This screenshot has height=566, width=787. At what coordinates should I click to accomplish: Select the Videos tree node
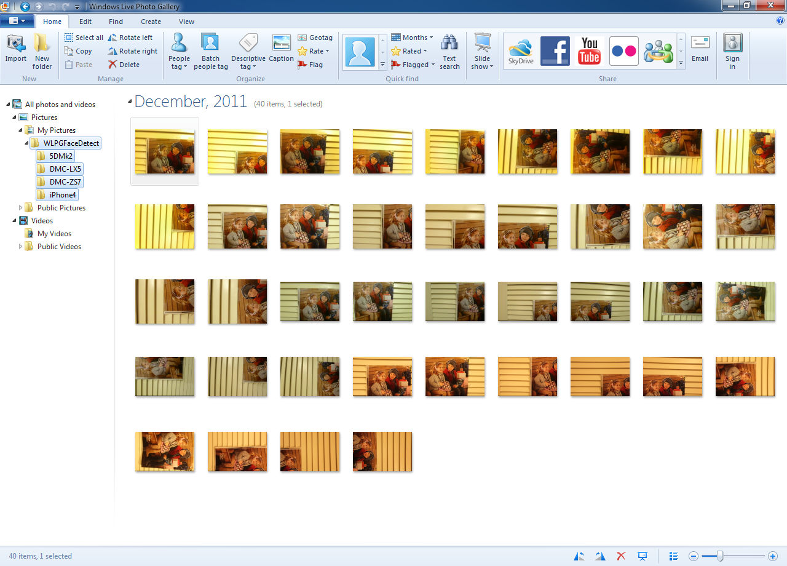(42, 221)
